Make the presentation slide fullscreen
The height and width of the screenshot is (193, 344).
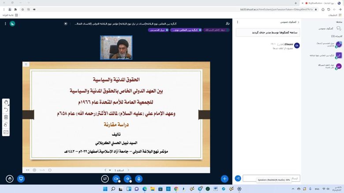26,65
